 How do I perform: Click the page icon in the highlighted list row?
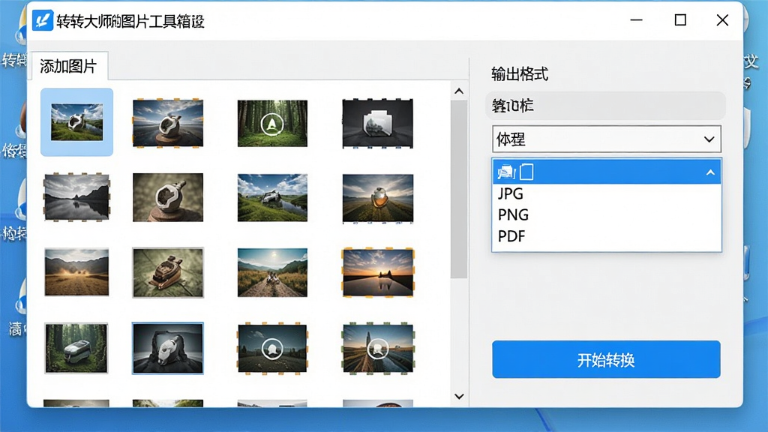point(526,172)
